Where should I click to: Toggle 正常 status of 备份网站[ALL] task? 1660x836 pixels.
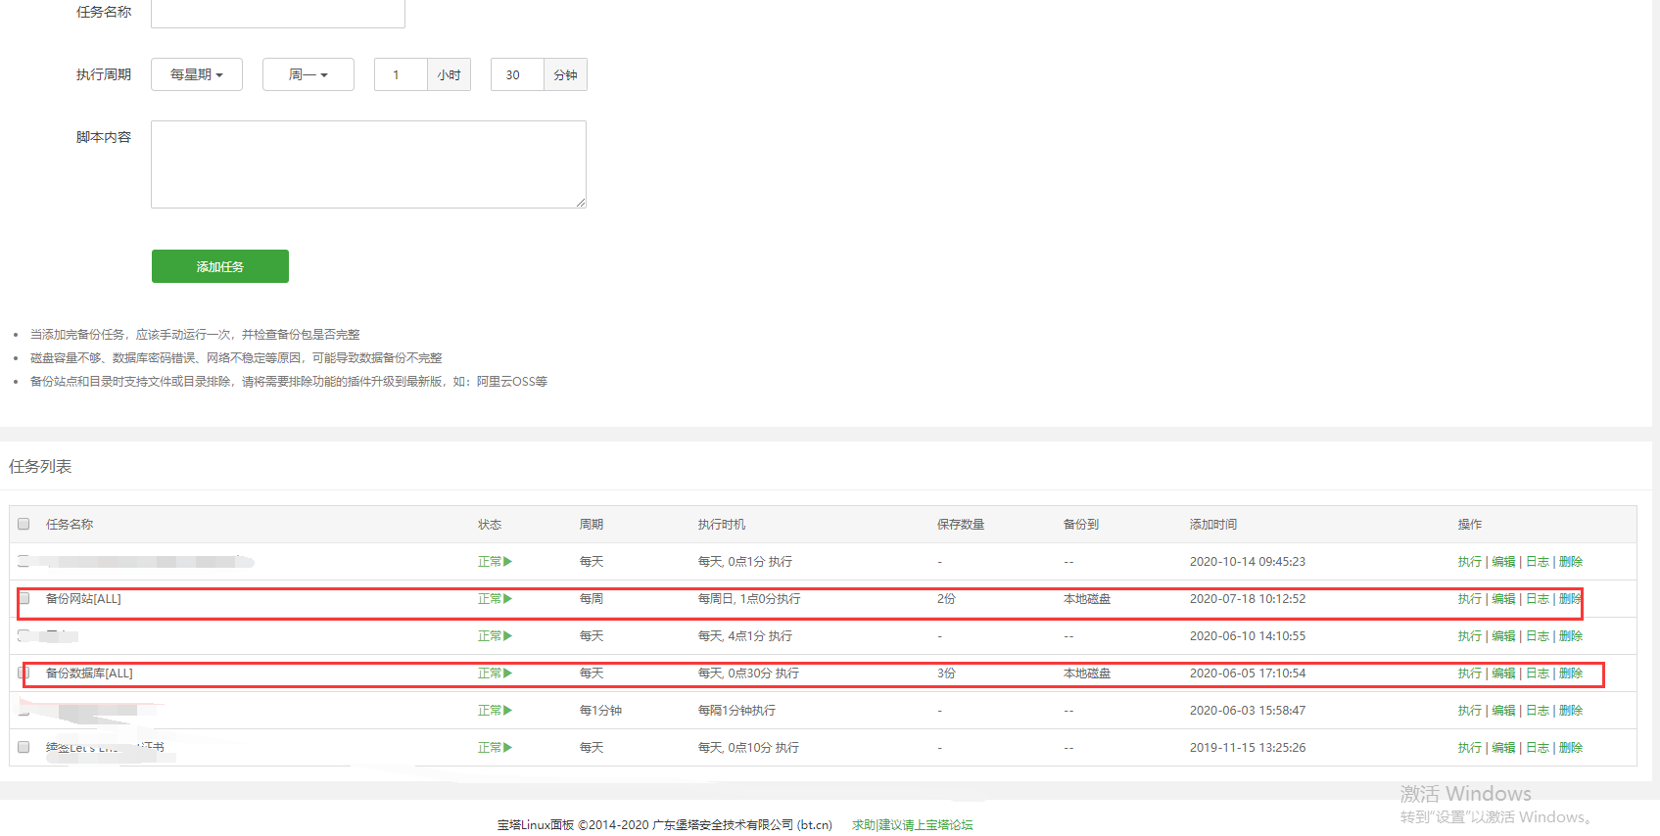pos(495,599)
